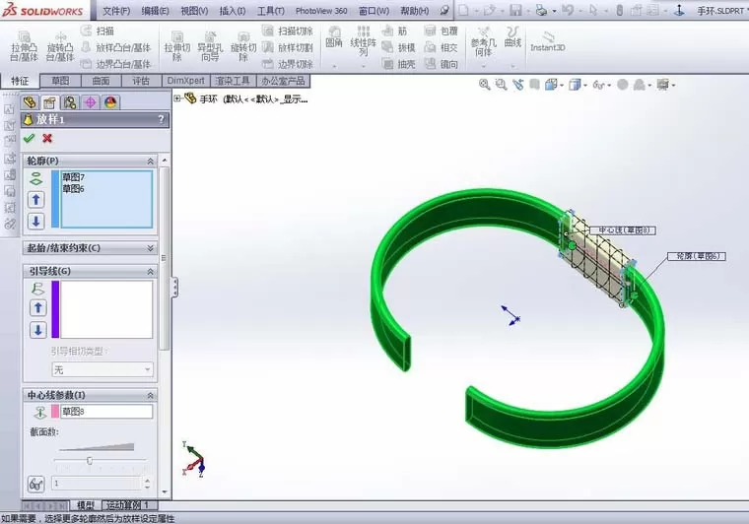
Task: Open the 引导相切类型 dropdown showing 无
Action: coord(102,369)
